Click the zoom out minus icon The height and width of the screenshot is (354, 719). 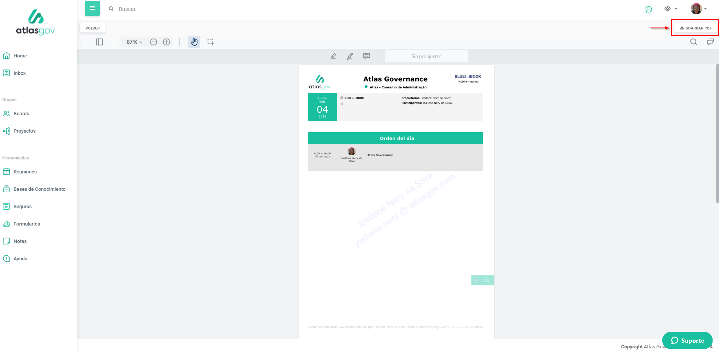click(154, 42)
